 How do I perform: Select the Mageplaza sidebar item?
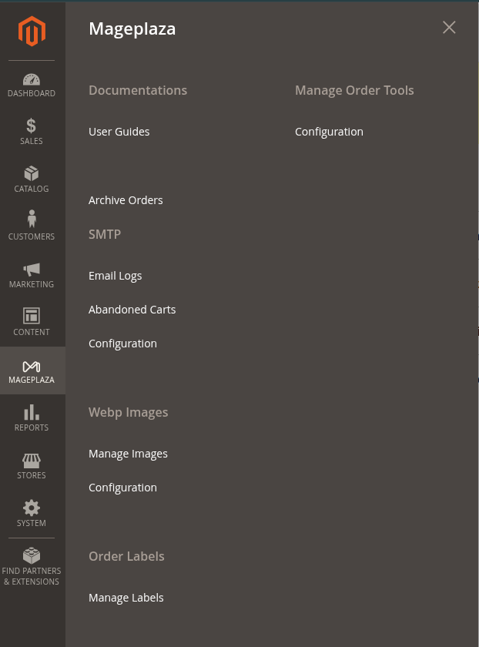coord(32,370)
